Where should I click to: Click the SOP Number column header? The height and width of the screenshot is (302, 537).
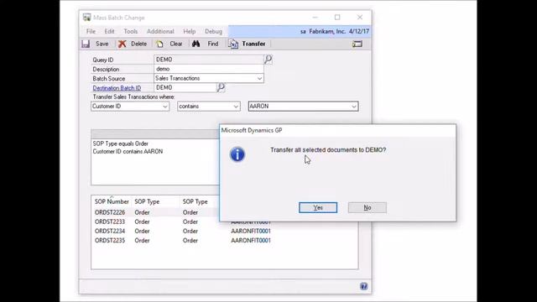click(112, 201)
